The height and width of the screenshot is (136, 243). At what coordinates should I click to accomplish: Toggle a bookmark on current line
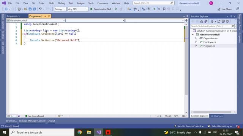coord(164,9)
